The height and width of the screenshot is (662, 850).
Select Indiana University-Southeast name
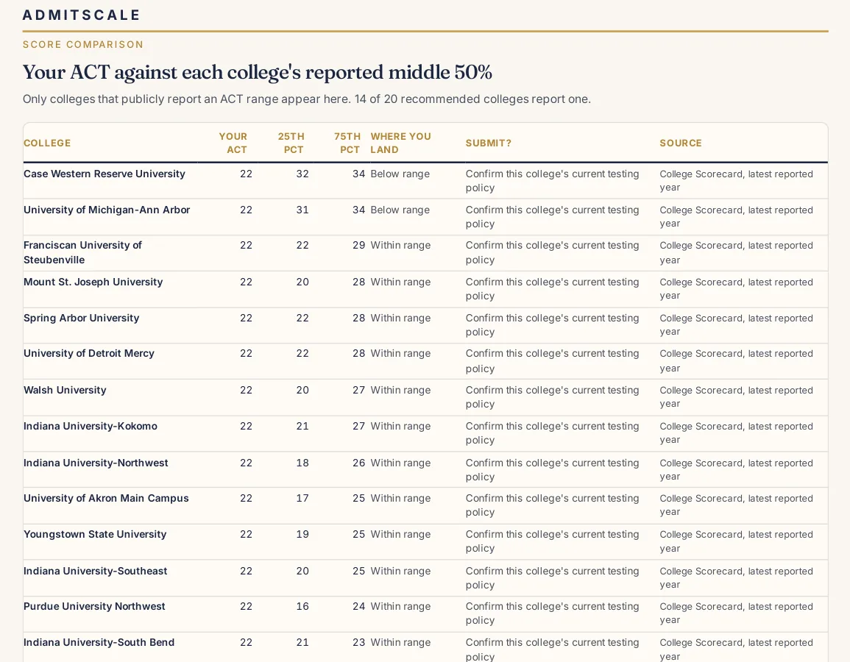point(95,571)
